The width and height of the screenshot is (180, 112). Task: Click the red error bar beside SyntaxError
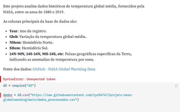(1, 79)
